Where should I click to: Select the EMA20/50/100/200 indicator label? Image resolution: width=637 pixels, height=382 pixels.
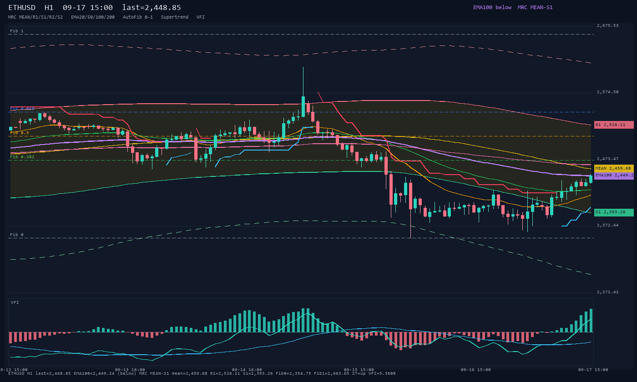coord(93,17)
